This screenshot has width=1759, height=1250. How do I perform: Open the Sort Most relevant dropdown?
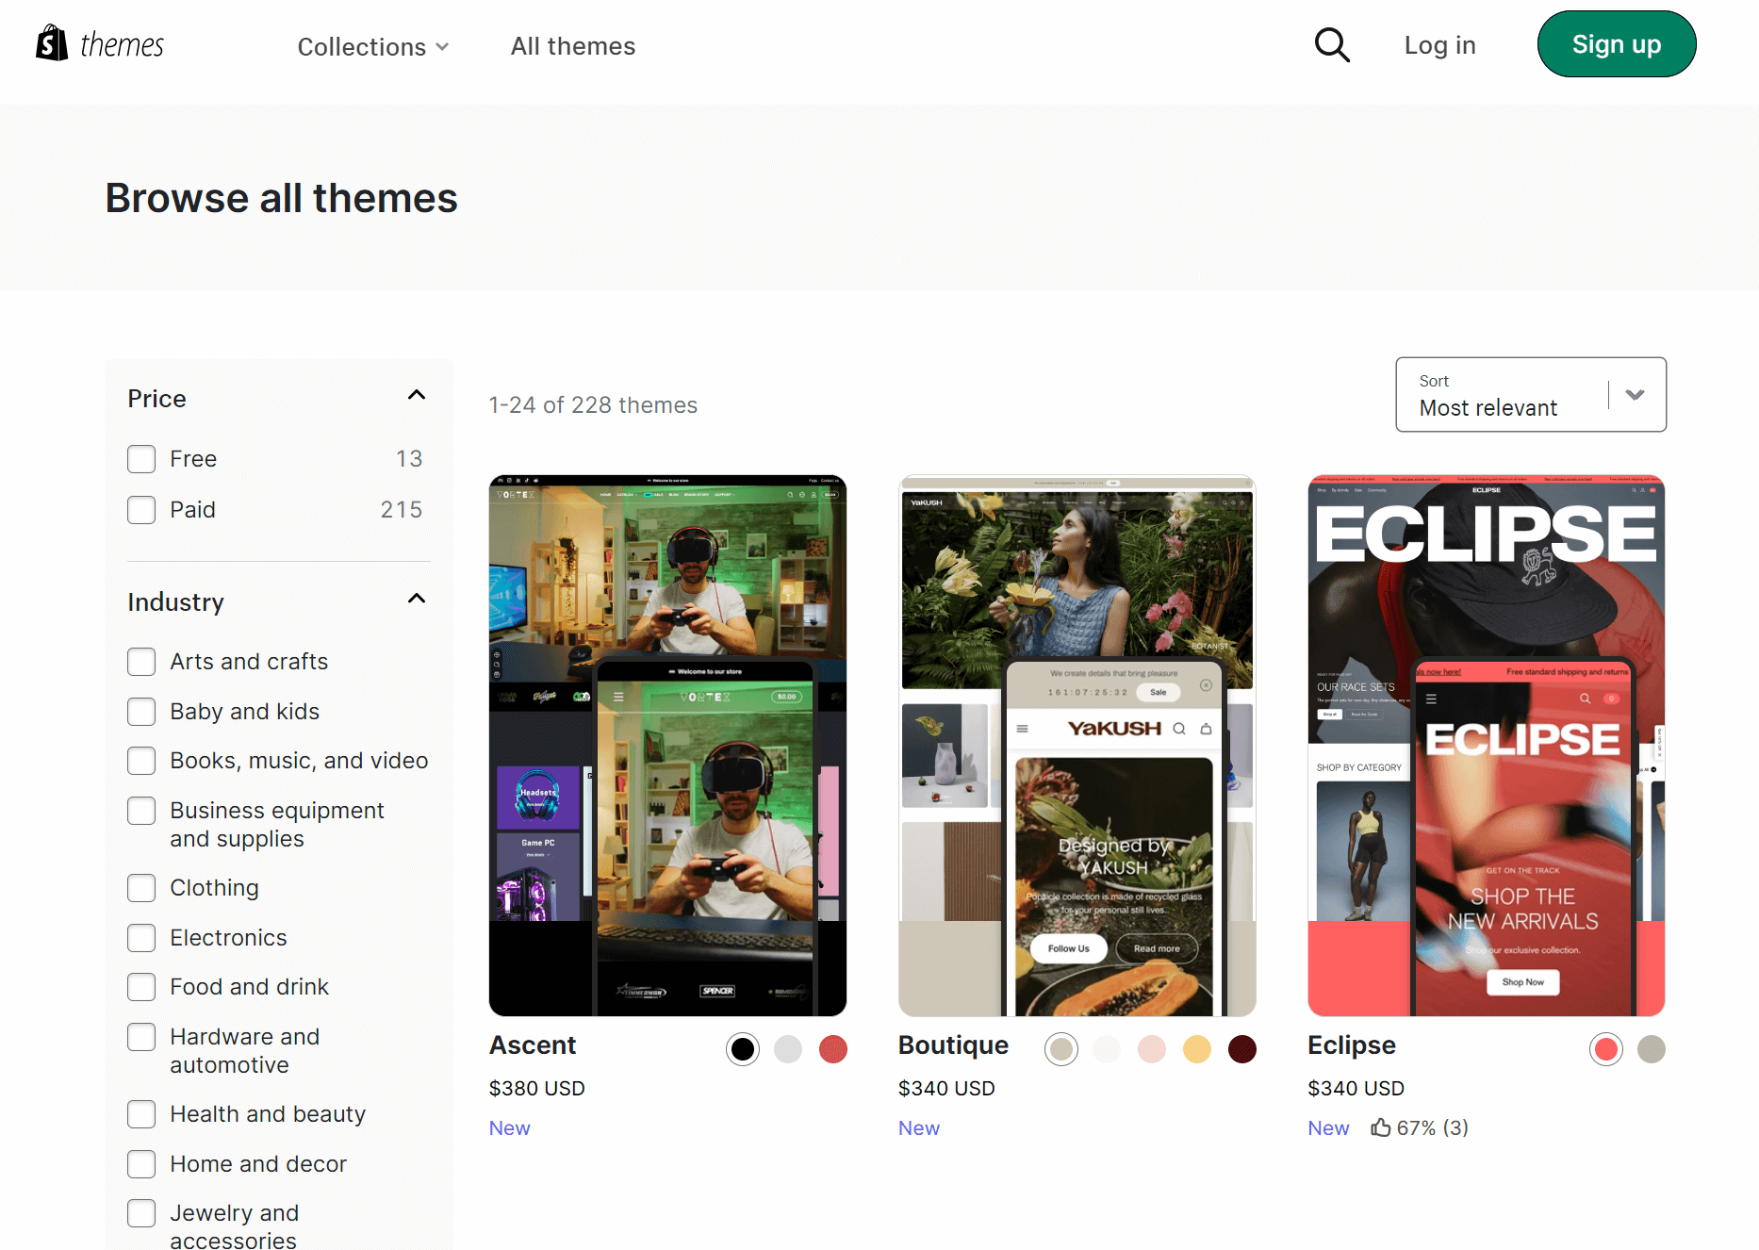[1531, 395]
